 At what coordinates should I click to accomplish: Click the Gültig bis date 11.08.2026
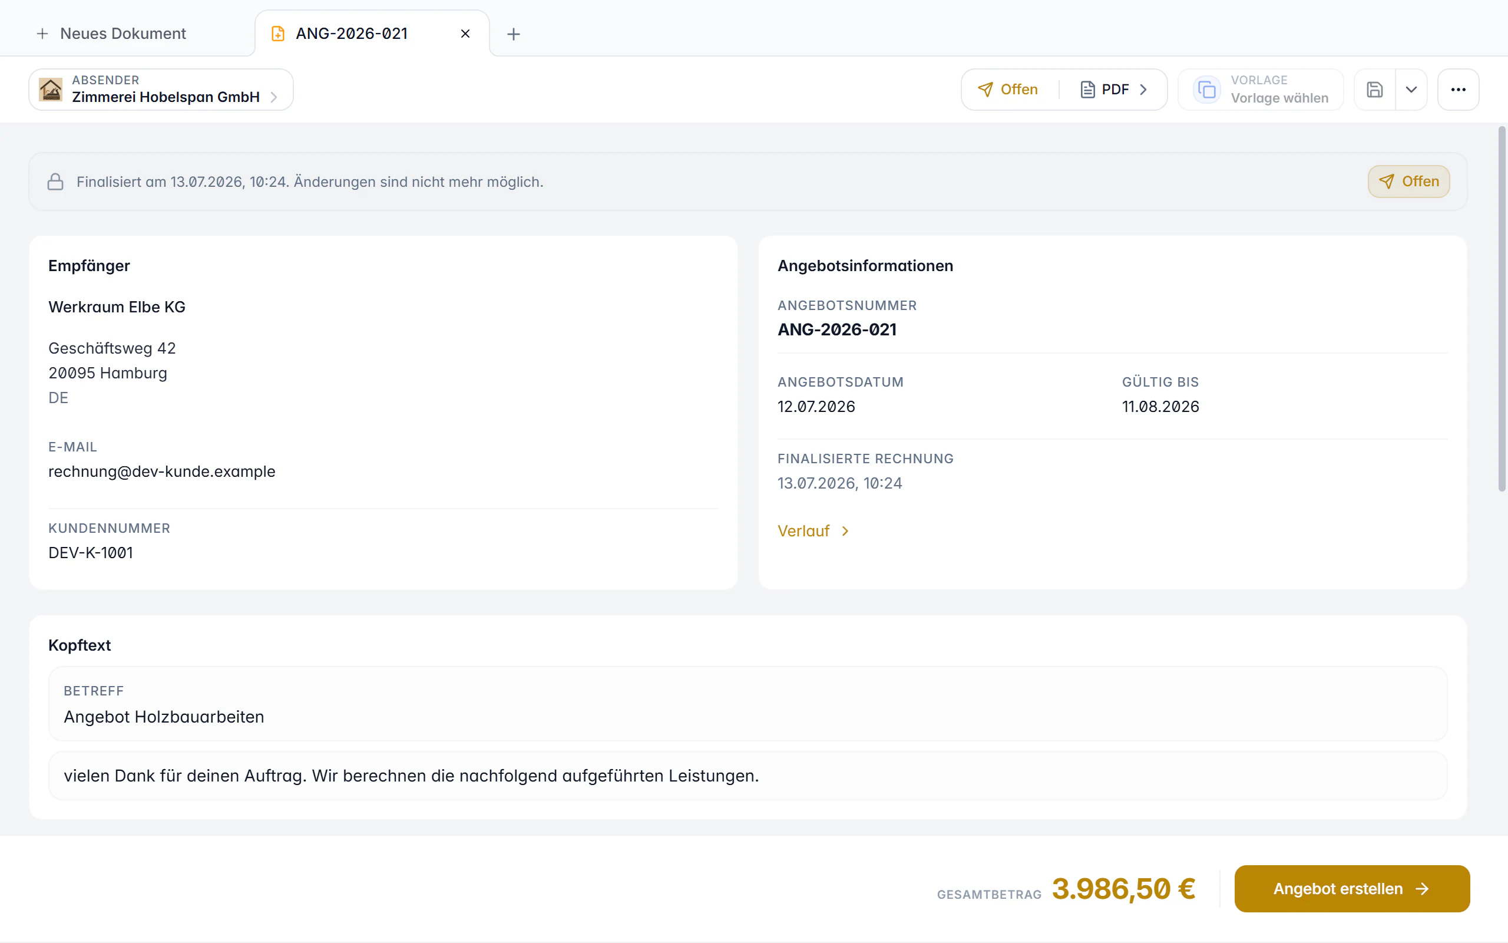click(1160, 407)
